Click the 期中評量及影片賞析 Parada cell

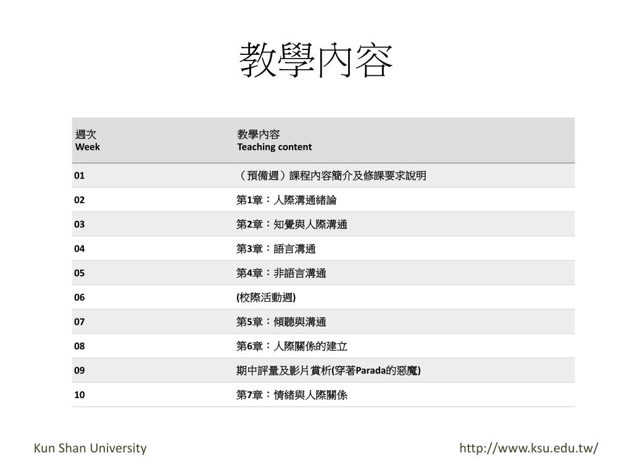click(404, 370)
